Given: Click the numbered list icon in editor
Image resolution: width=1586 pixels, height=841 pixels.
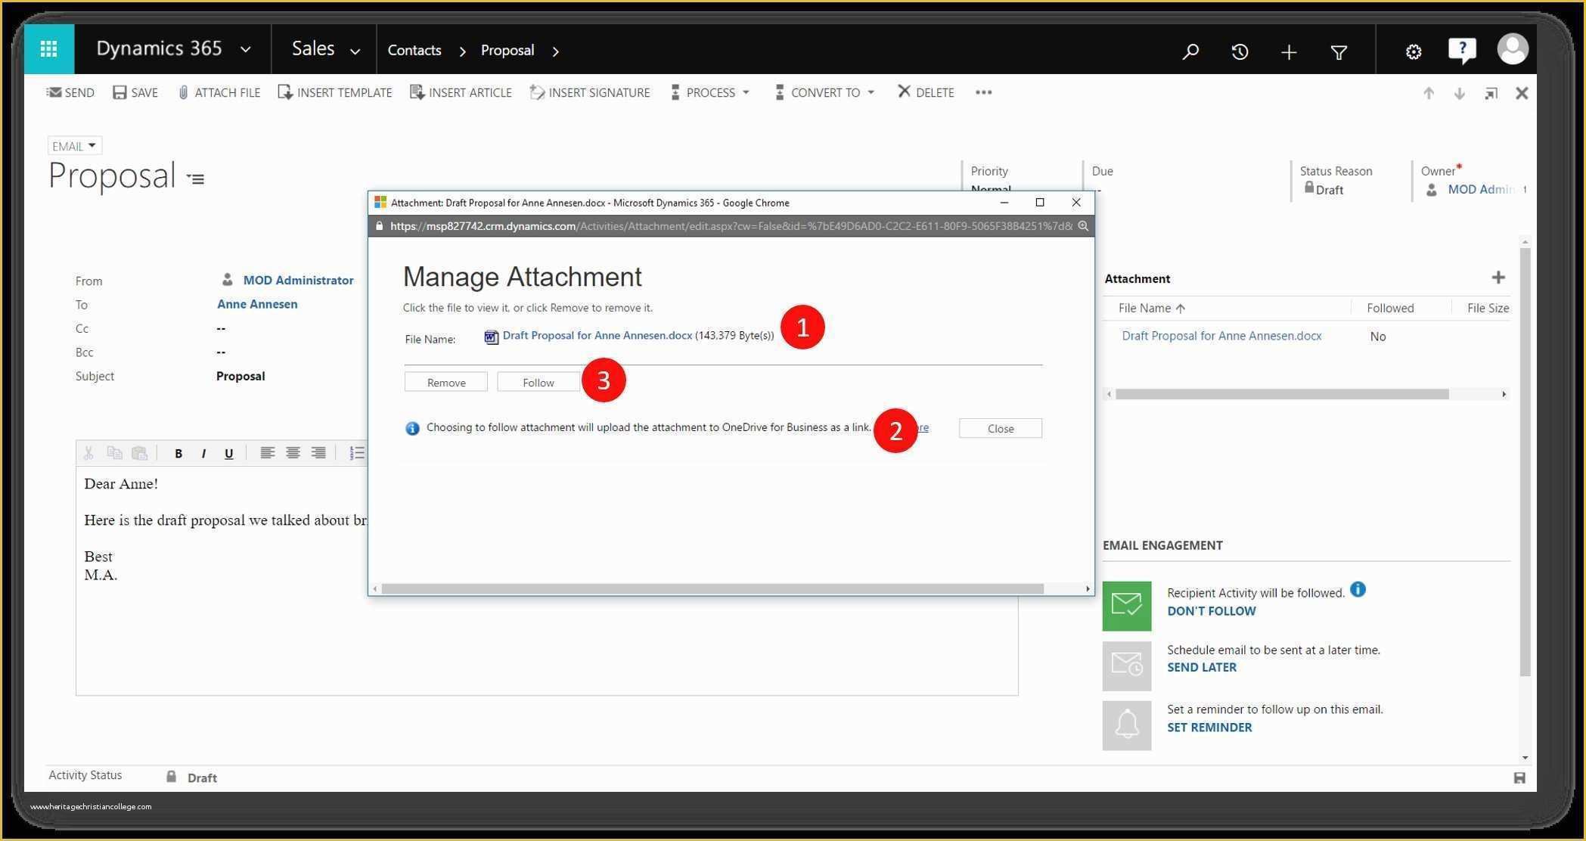Looking at the screenshot, I should point(357,452).
